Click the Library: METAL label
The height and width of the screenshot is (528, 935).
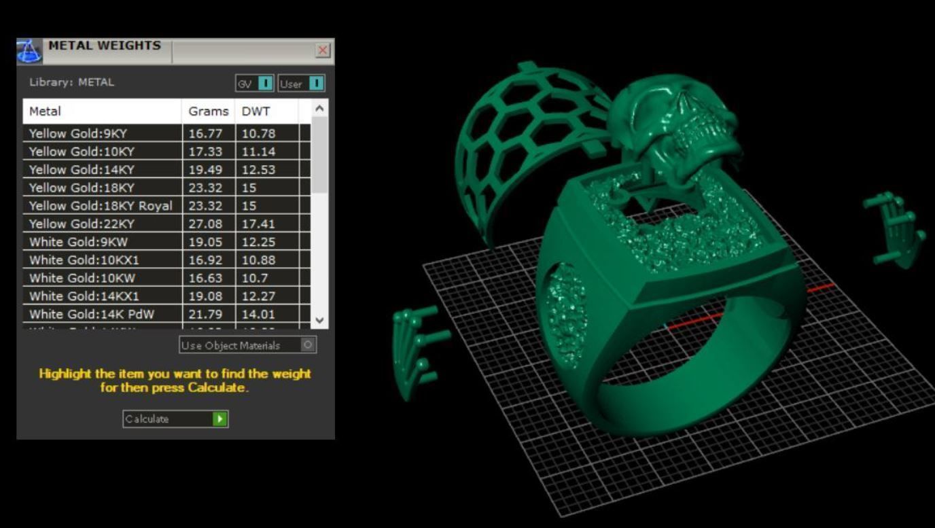(72, 82)
